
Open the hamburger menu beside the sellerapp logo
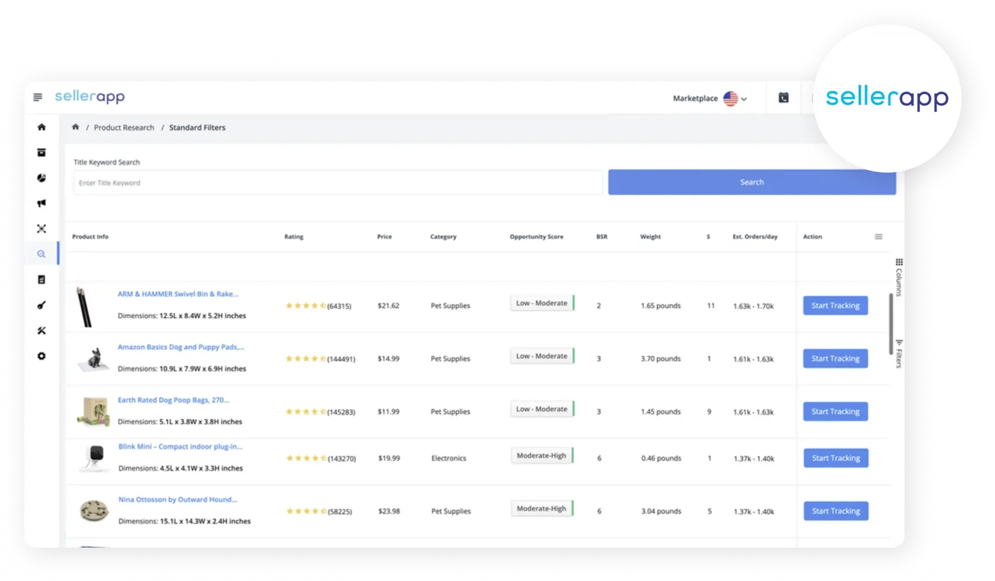37,97
